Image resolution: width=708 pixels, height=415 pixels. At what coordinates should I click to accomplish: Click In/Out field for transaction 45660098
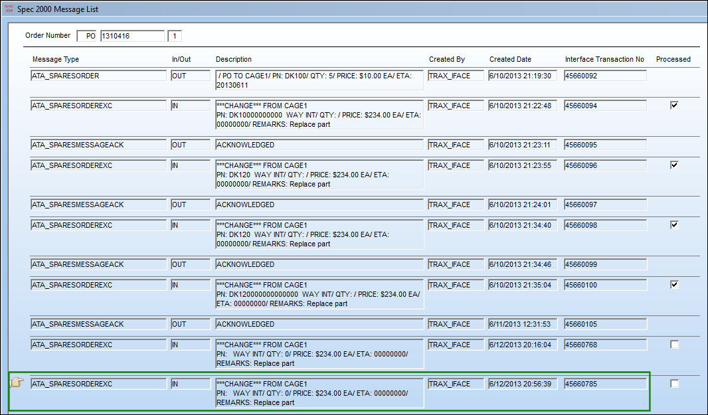191,225
